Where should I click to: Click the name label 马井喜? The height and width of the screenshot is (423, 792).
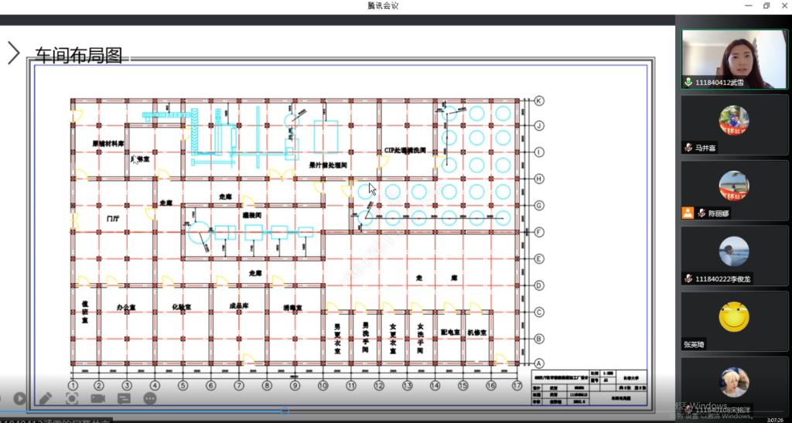pyautogui.click(x=705, y=148)
